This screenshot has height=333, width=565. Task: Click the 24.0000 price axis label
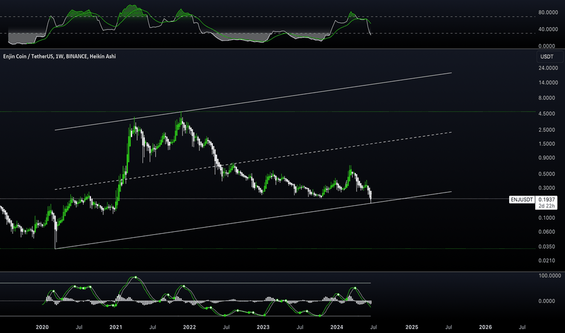point(548,68)
